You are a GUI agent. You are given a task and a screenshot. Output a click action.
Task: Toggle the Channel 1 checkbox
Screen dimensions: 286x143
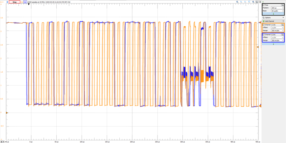click(263, 25)
